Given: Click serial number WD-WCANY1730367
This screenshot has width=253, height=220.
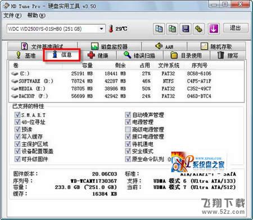Looking at the screenshot, I should pyautogui.click(x=94, y=181).
